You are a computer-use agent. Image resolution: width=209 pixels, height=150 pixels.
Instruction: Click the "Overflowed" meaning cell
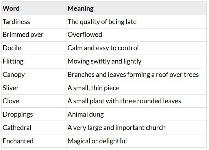point(85,35)
